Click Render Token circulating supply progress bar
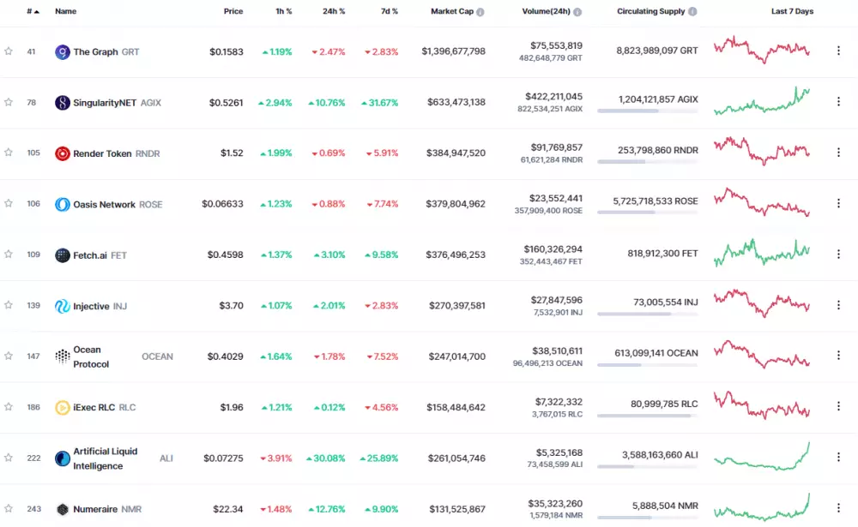 coord(647,161)
